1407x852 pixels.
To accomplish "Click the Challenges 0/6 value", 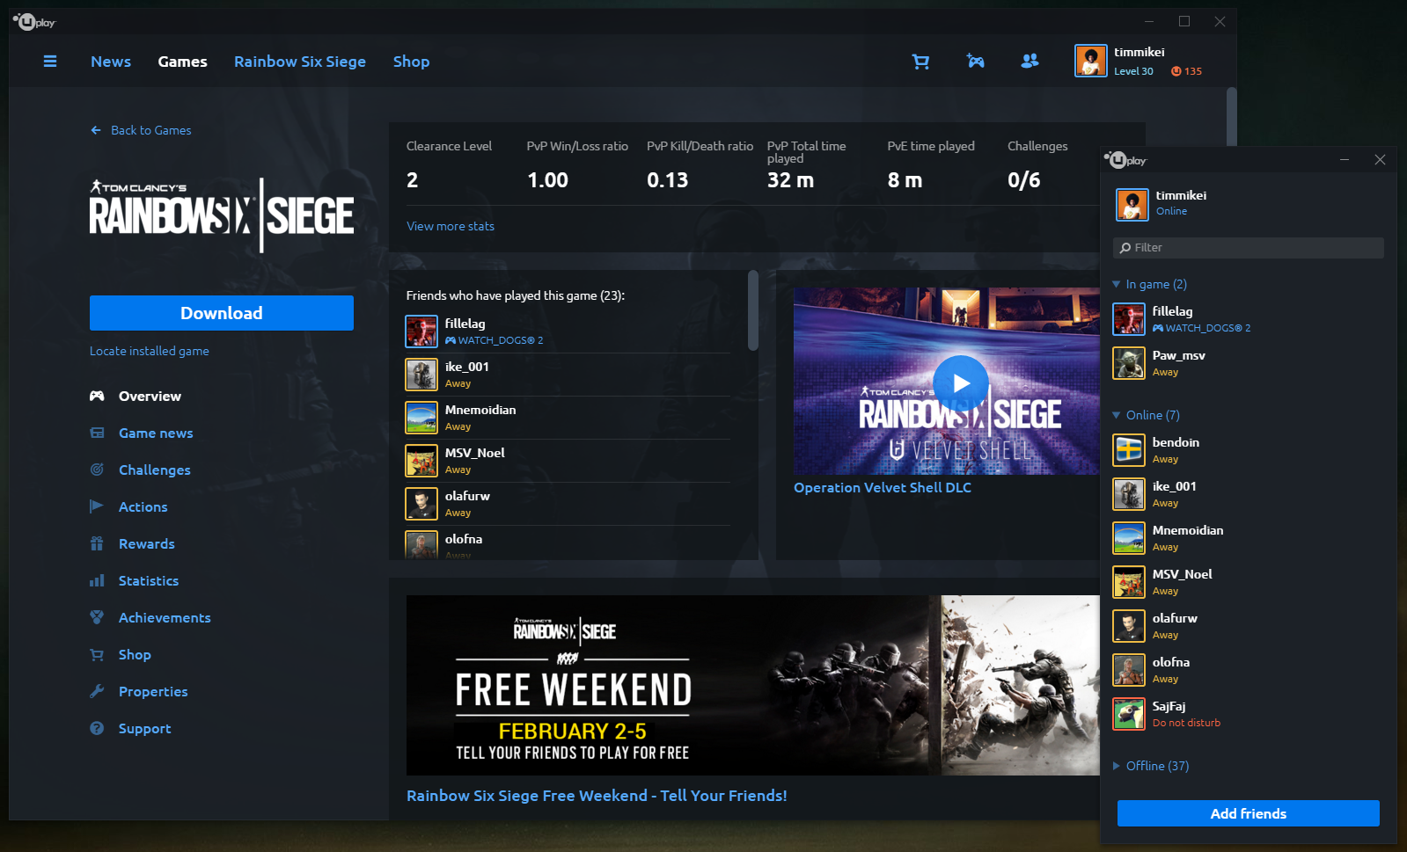I will [x=1024, y=180].
